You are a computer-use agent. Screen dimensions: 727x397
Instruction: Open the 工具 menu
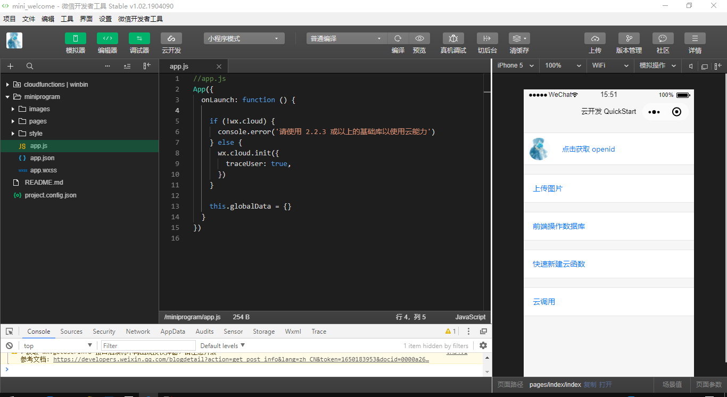click(67, 19)
